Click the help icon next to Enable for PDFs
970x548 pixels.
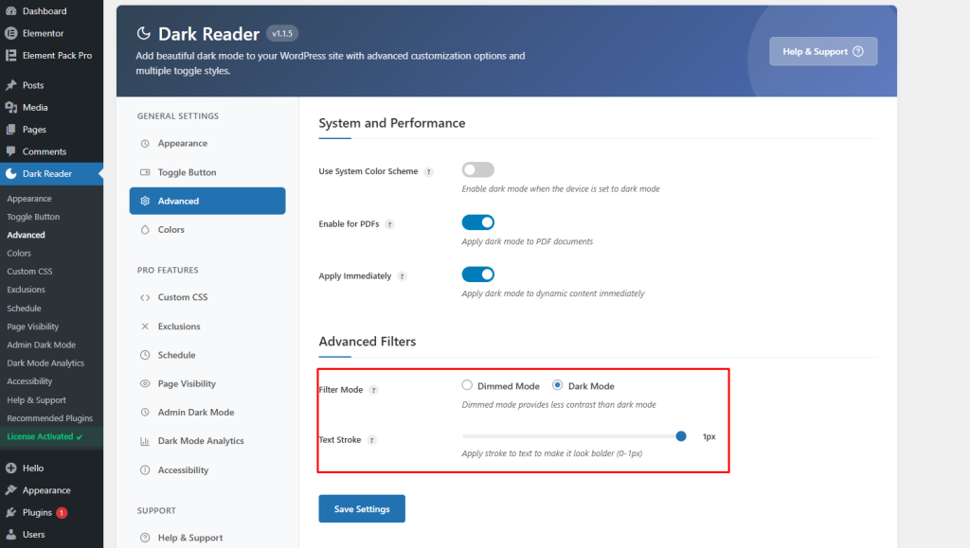389,224
